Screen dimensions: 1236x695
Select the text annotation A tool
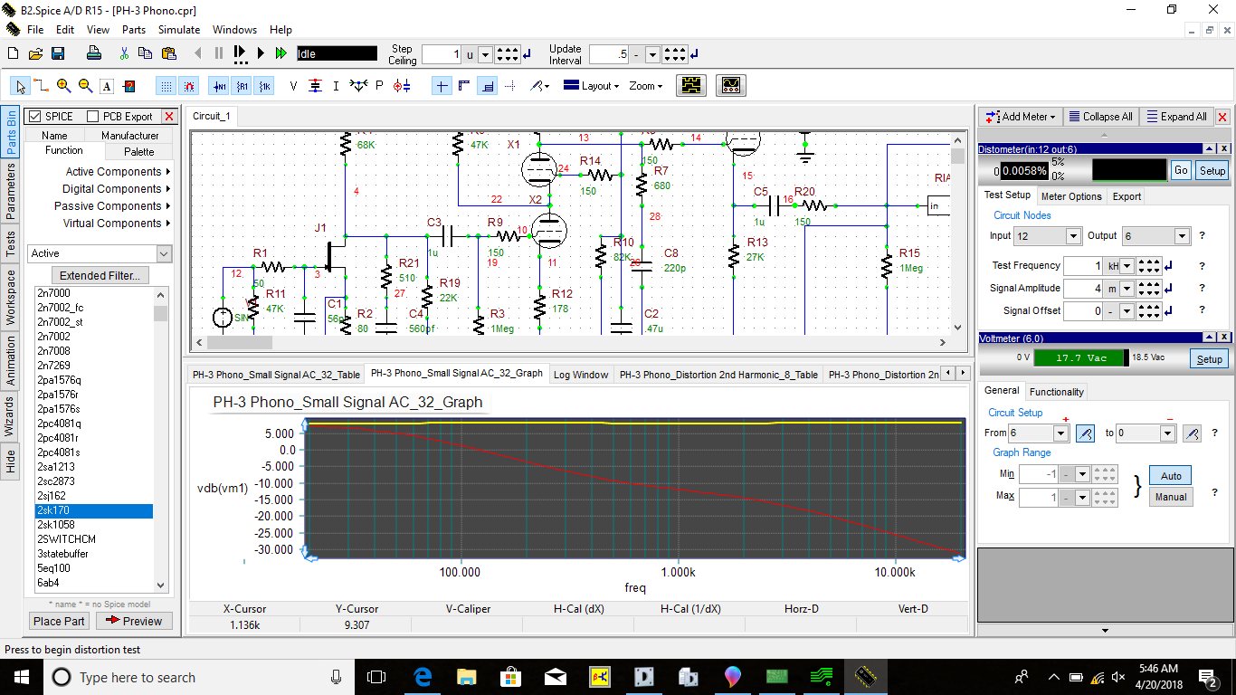point(107,86)
